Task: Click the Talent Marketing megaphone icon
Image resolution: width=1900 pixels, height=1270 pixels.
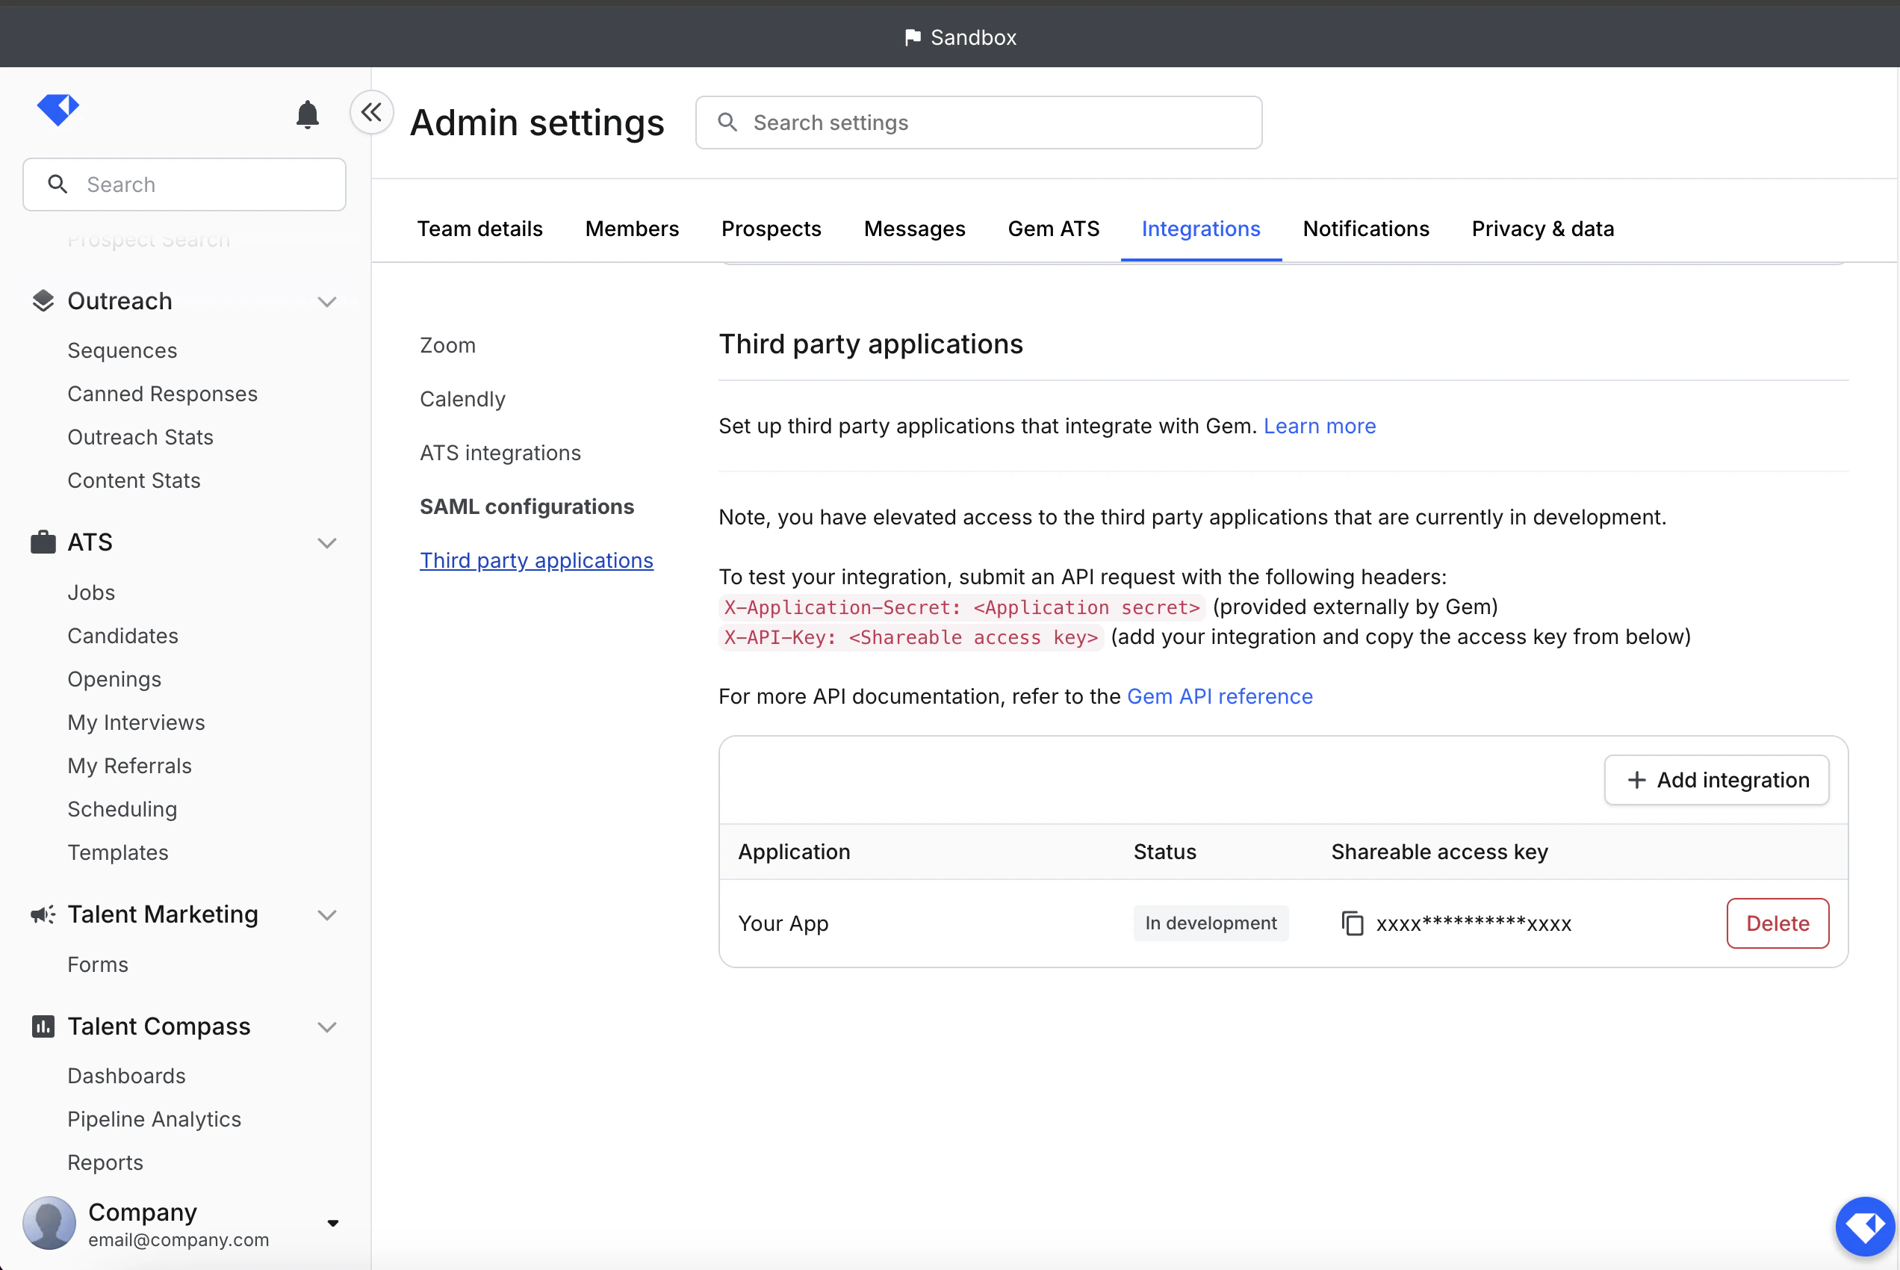Action: click(x=43, y=914)
